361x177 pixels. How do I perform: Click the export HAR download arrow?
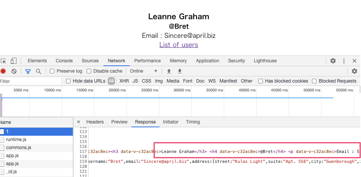(179, 71)
